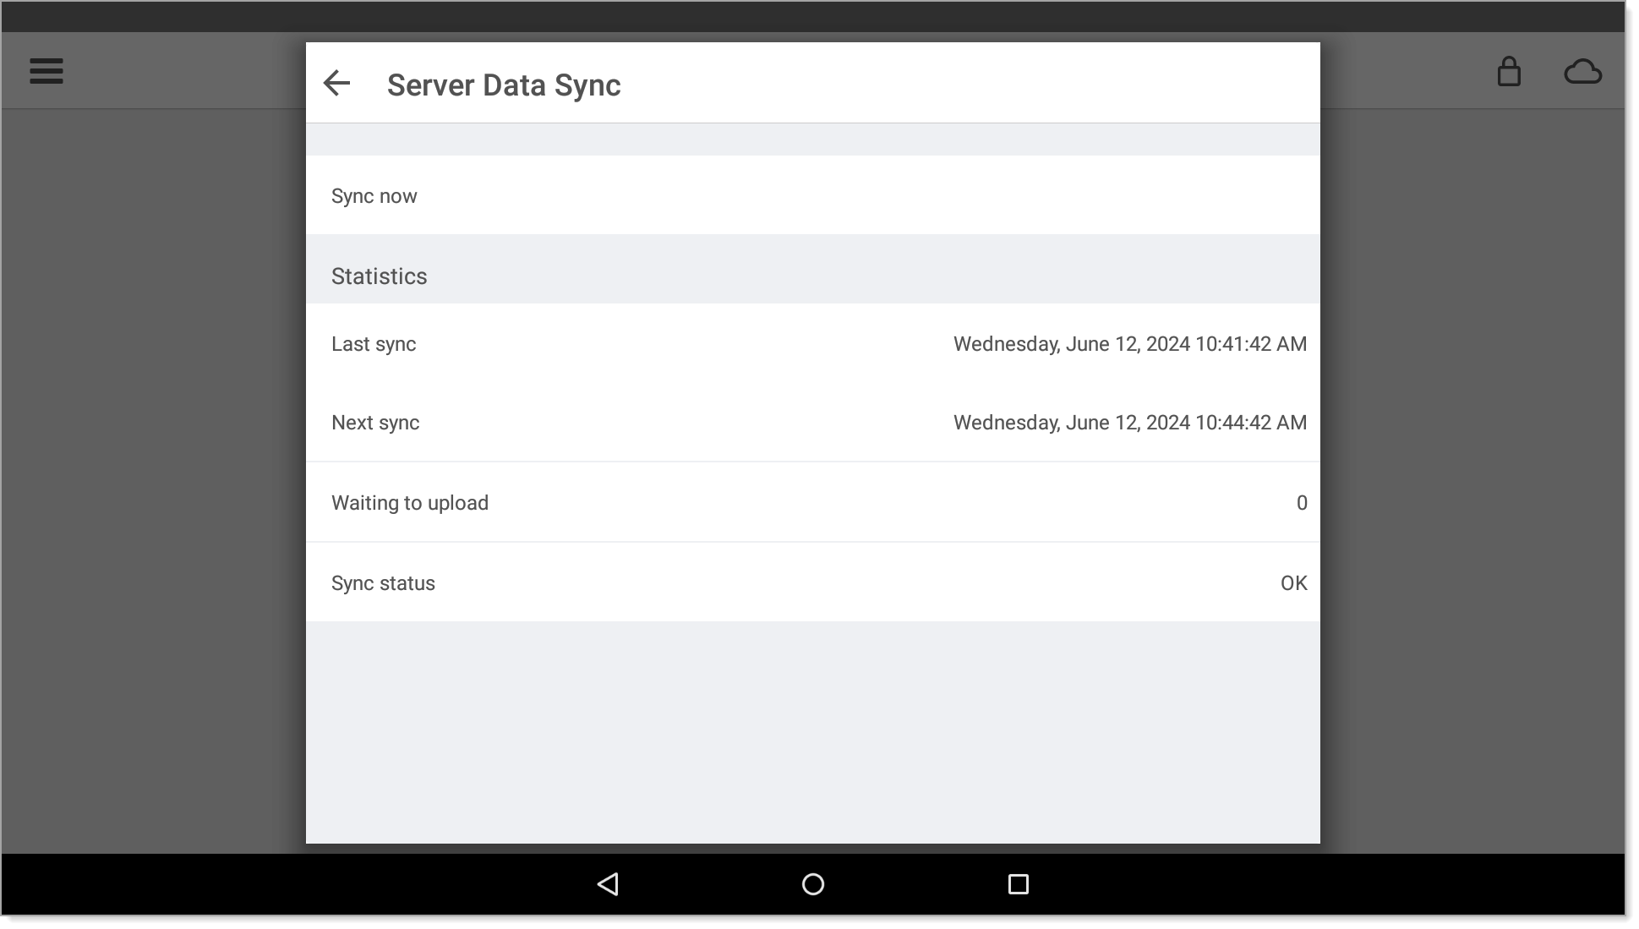Click the next sync timestamp 10:44:42 AM

click(1130, 423)
